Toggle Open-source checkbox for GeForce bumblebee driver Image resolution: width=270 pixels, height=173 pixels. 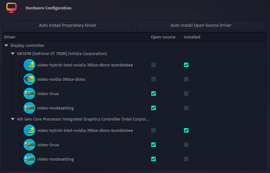click(153, 65)
